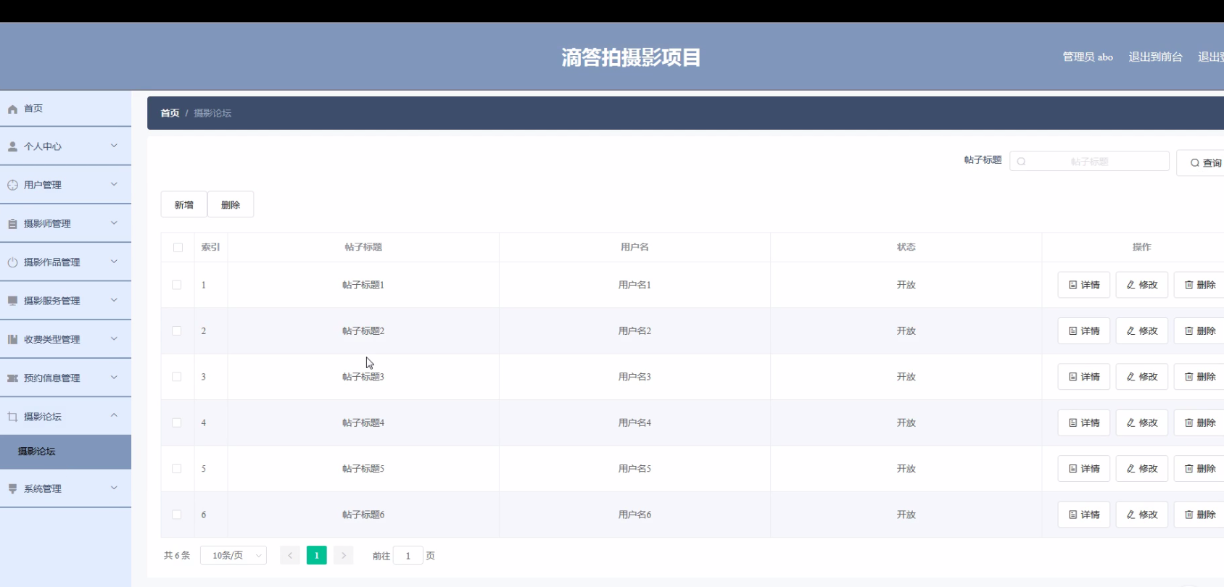Open the 收费类型管理 sidebar menu
This screenshot has width=1224, height=587.
click(x=52, y=339)
